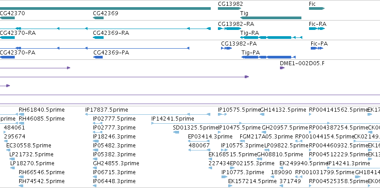Click the EK249940.5prime EST label

pos(303,163)
